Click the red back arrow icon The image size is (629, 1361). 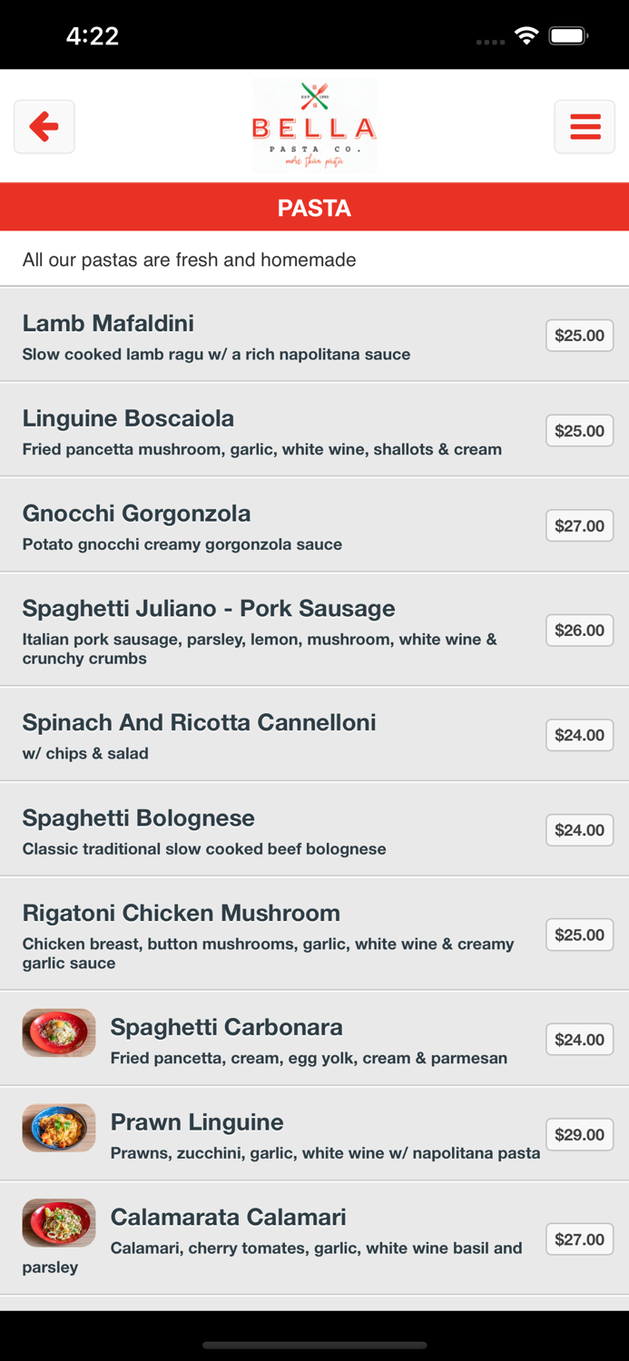[x=44, y=126]
